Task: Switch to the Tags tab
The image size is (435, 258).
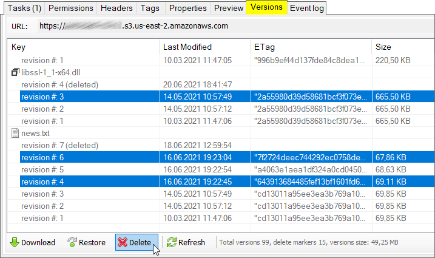Action: 150,8
